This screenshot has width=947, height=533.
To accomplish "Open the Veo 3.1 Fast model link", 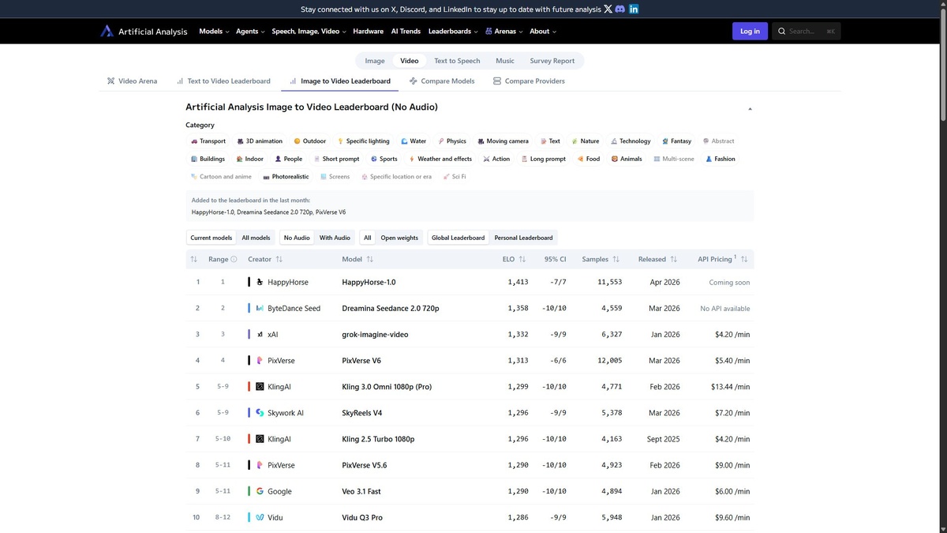I will tap(361, 491).
